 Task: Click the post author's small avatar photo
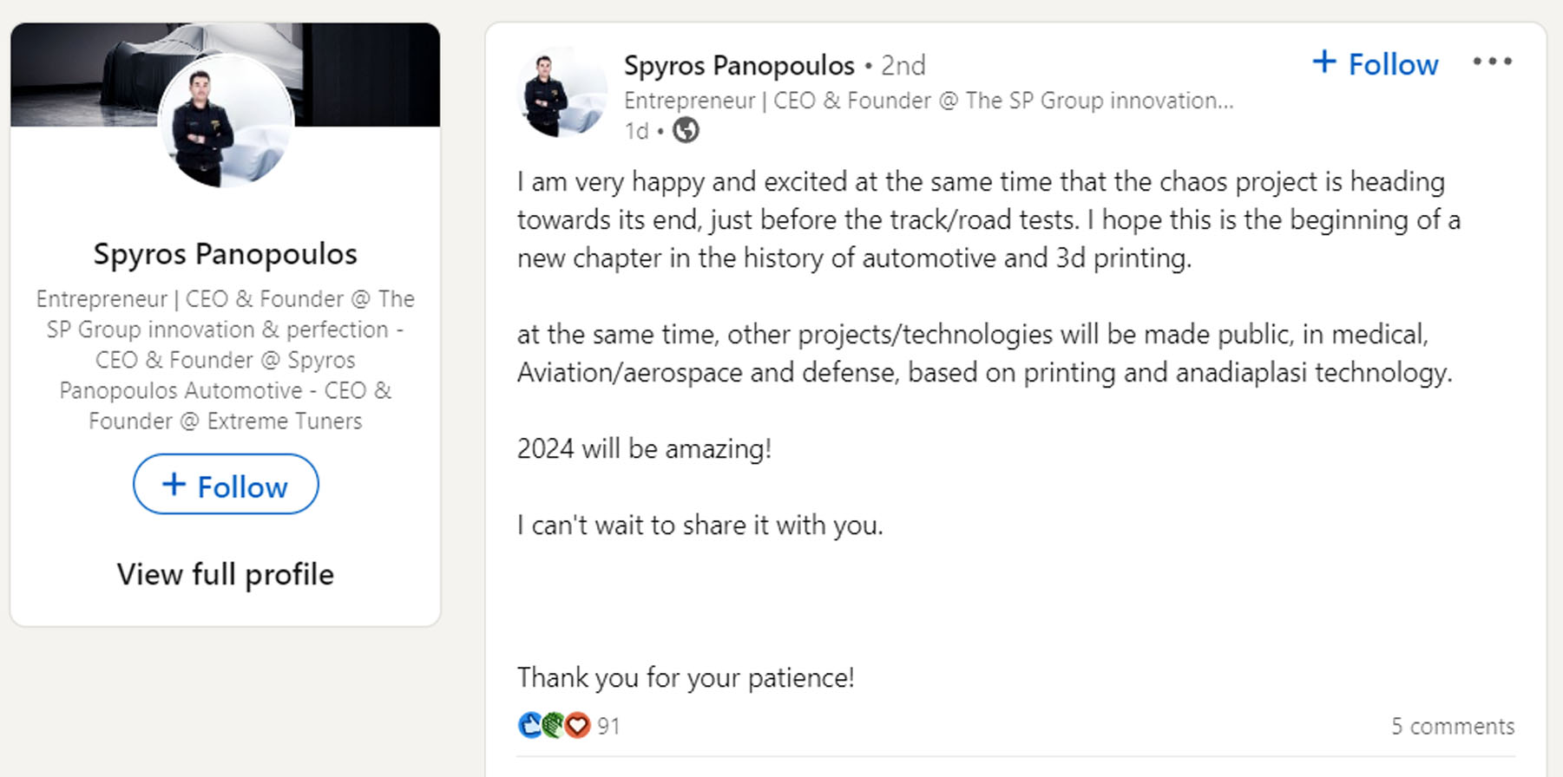pos(562,92)
